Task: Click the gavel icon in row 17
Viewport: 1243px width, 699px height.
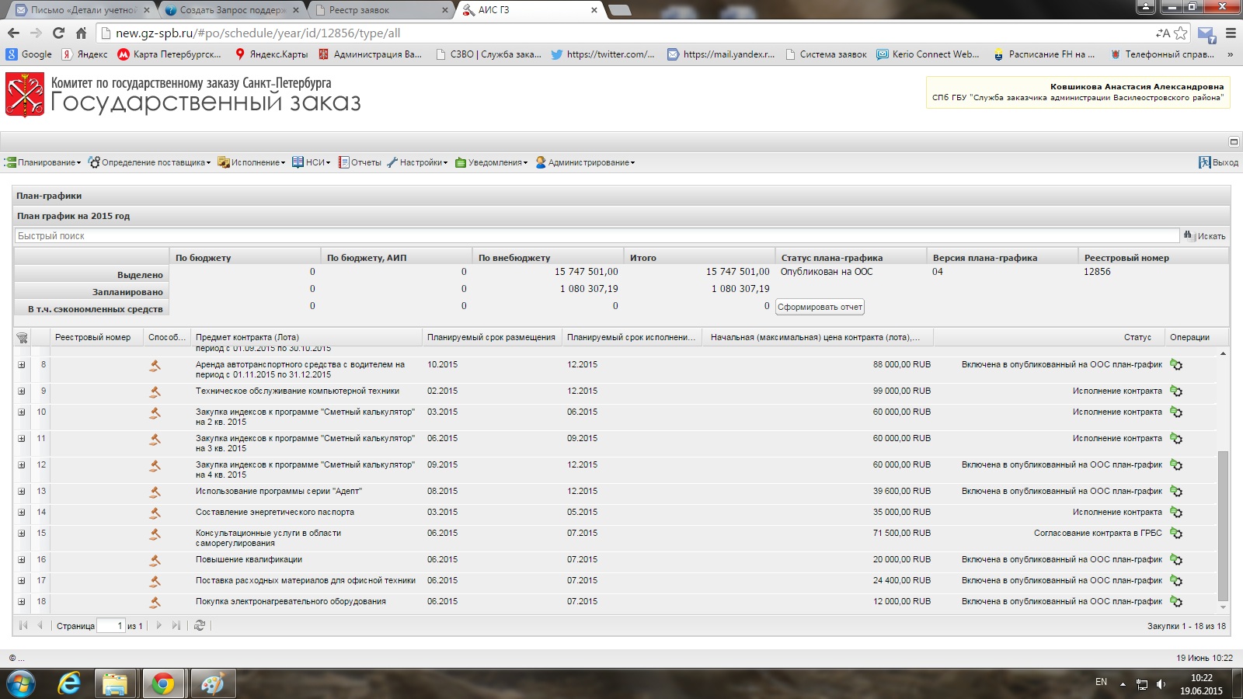Action: 155,581
